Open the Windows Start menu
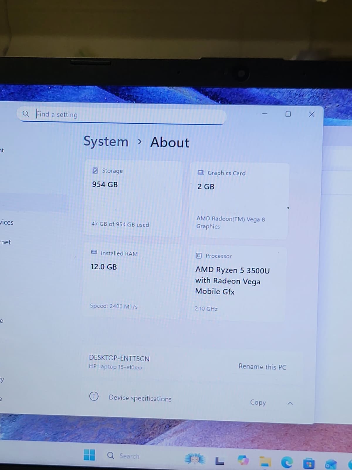 tap(89, 455)
